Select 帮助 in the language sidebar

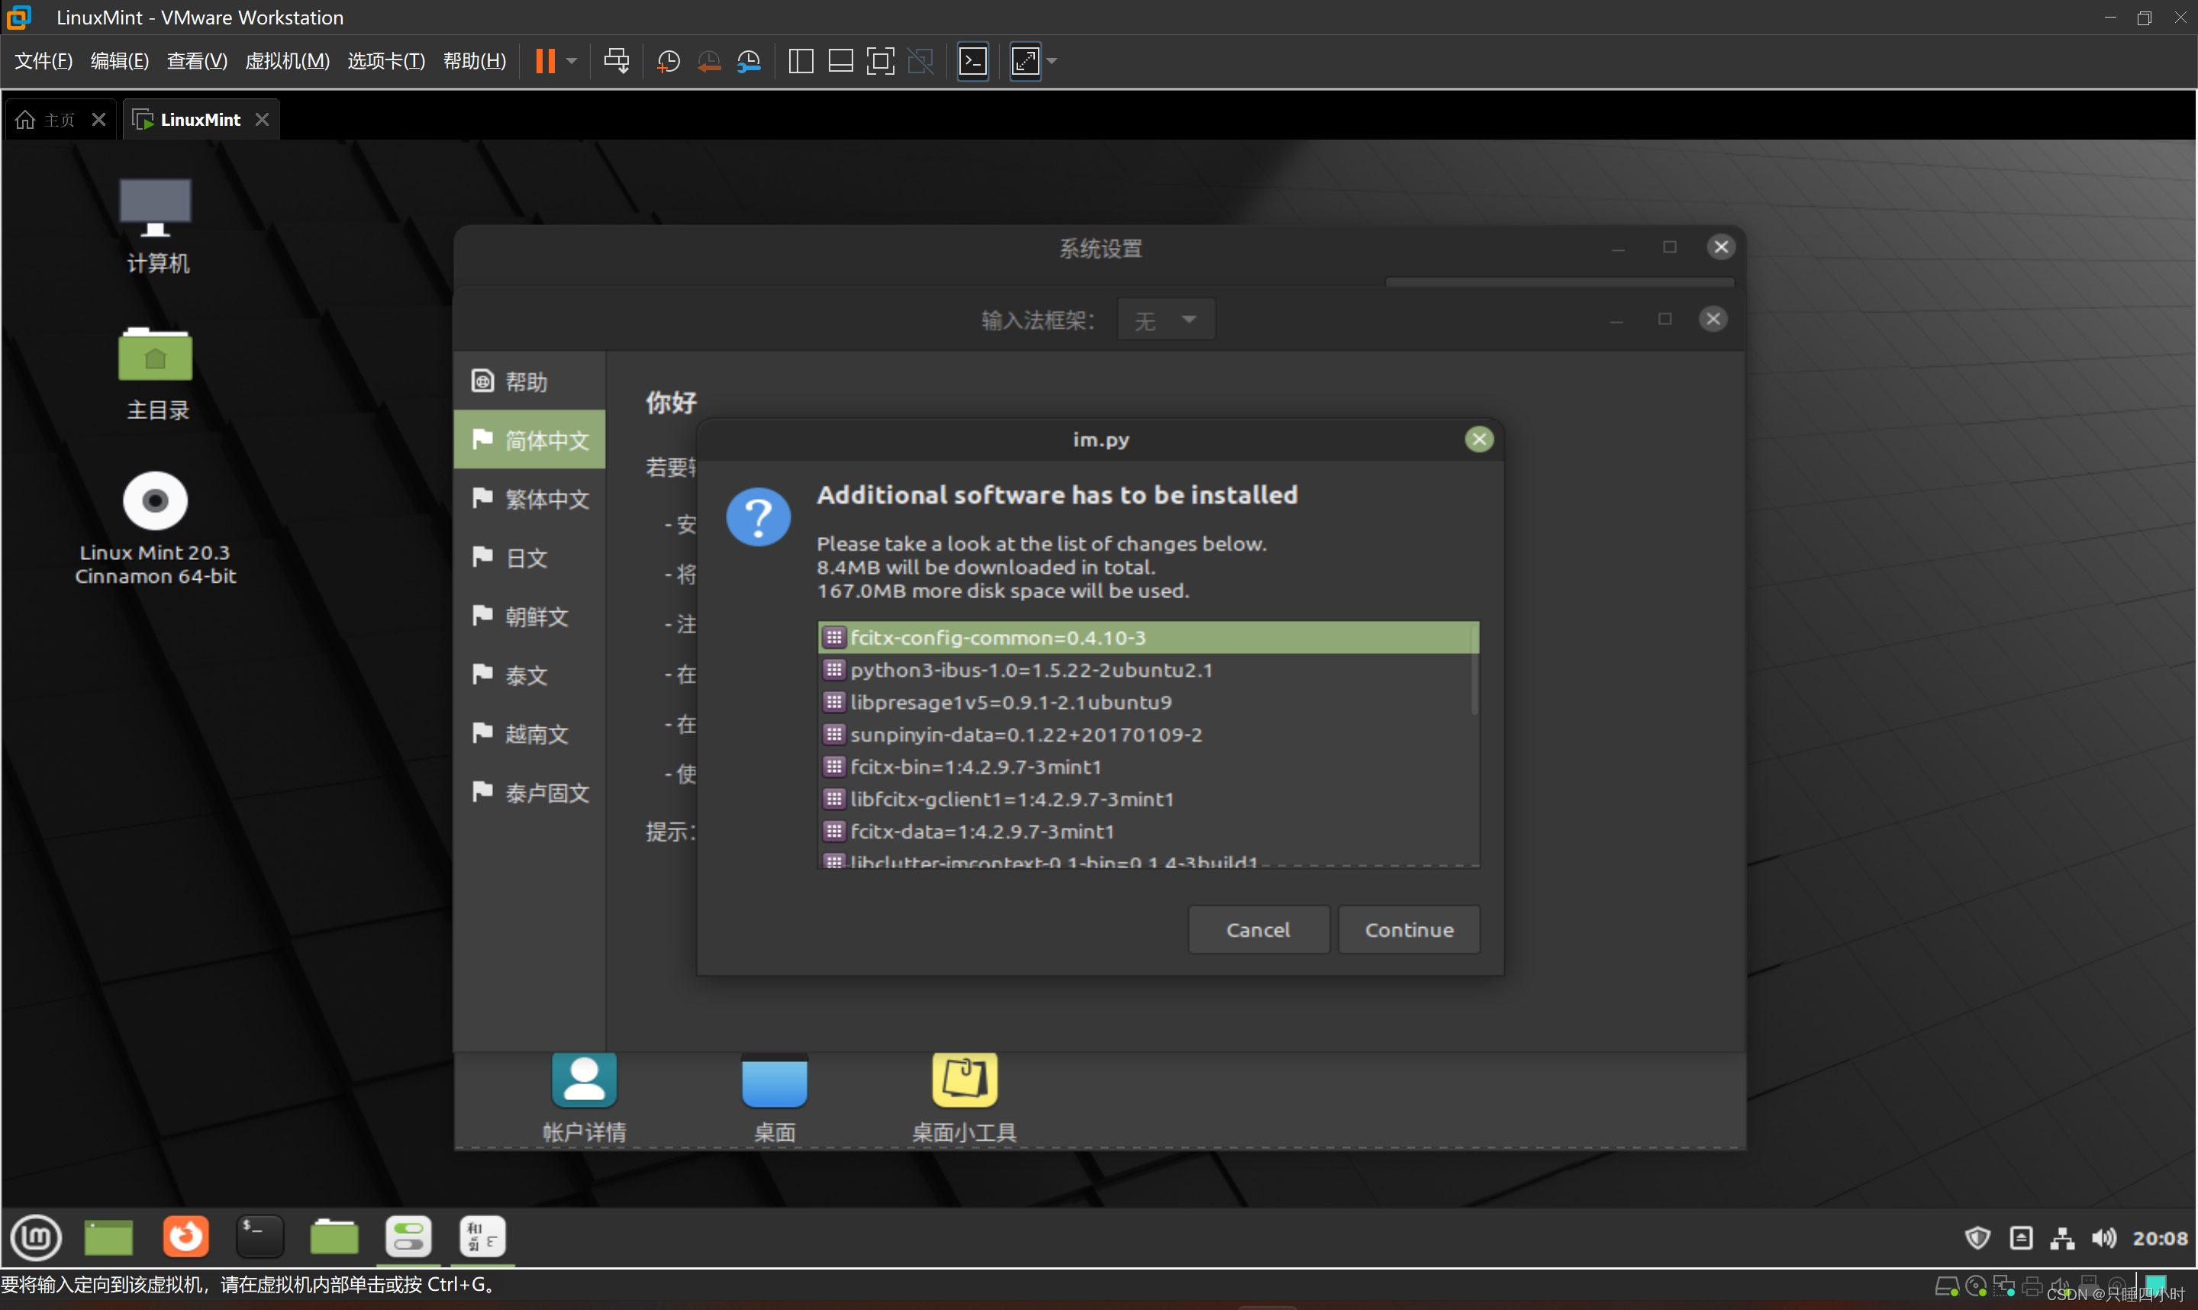(529, 381)
